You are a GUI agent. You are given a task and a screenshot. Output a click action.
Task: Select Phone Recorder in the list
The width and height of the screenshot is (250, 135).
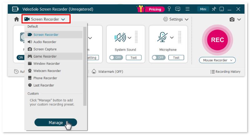click(53, 78)
